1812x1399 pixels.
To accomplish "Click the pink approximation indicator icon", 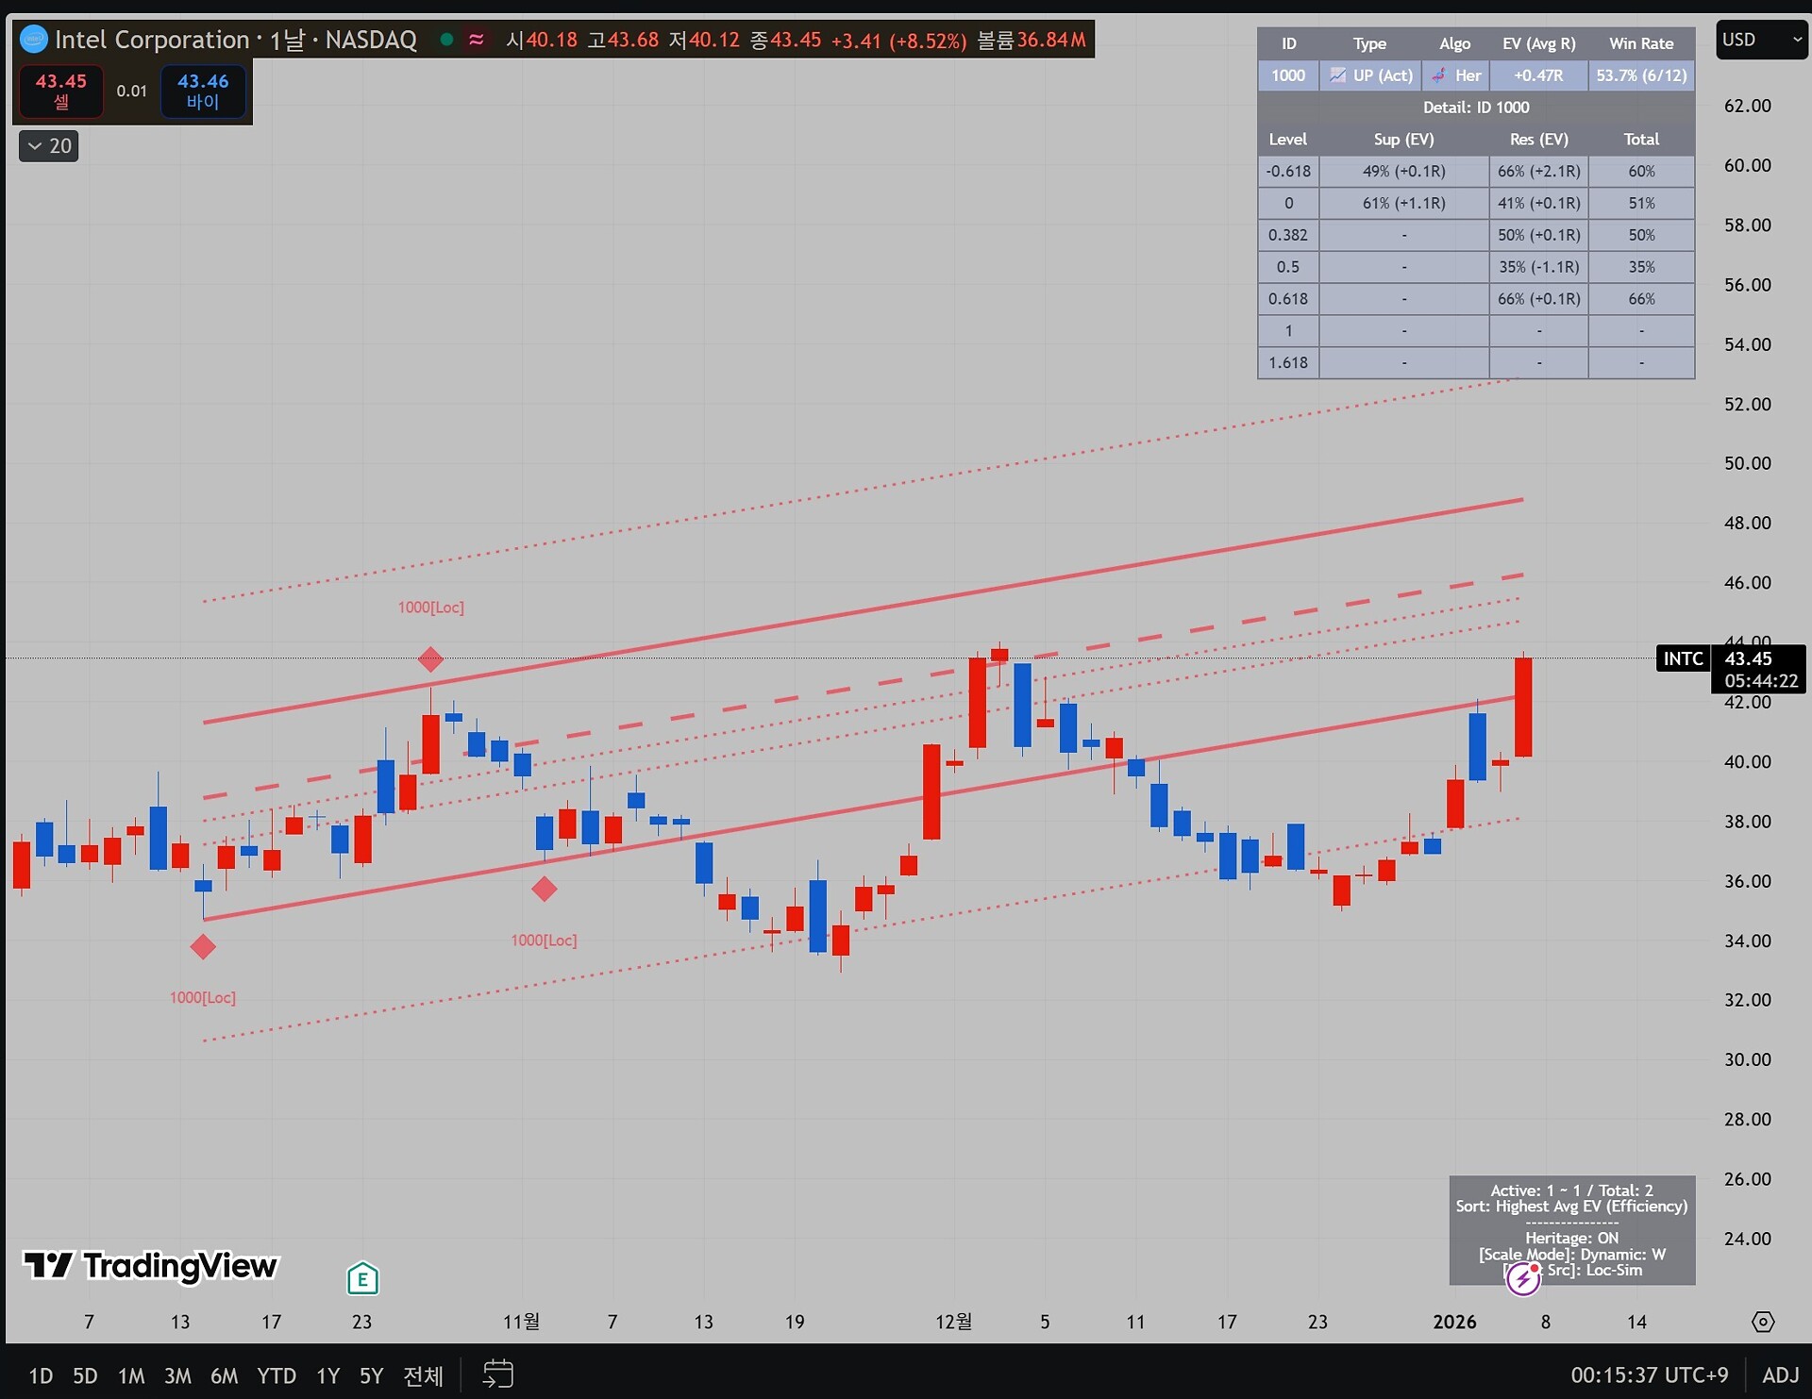I will click(x=477, y=40).
